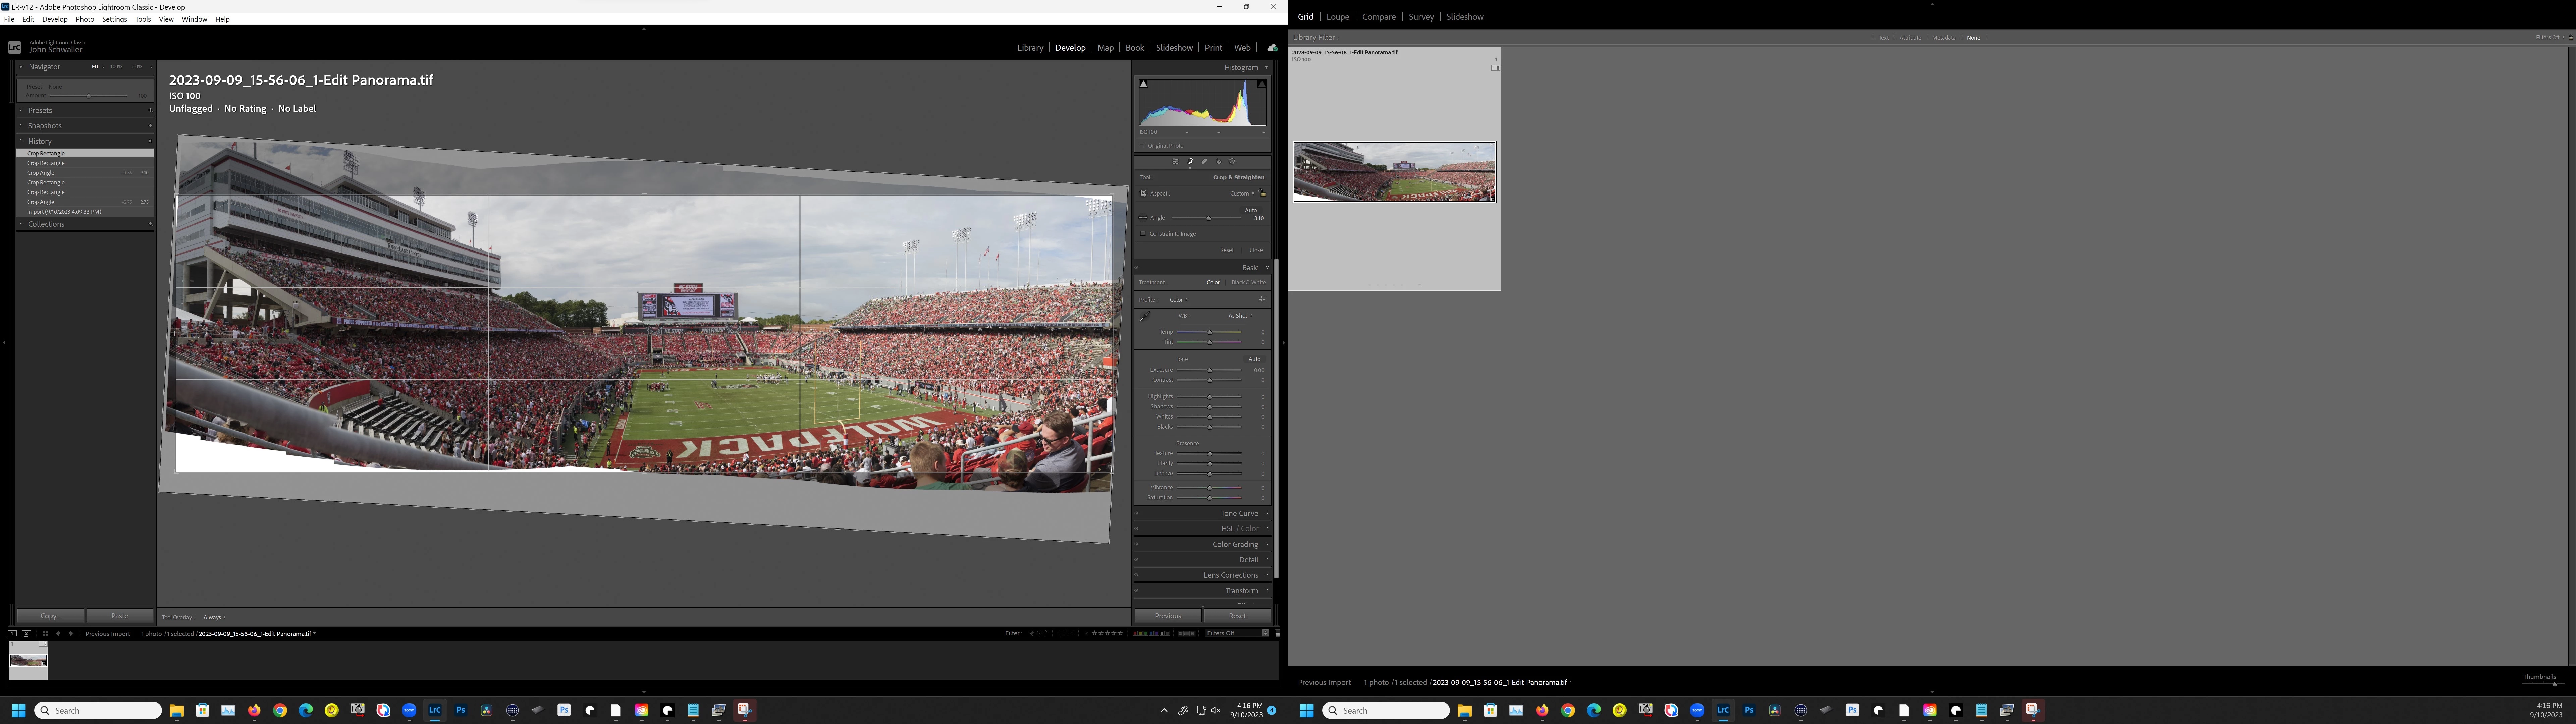
Task: Open the Masking tool icon
Action: point(1232,161)
